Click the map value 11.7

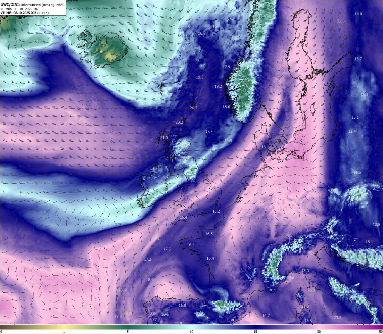[154, 168]
